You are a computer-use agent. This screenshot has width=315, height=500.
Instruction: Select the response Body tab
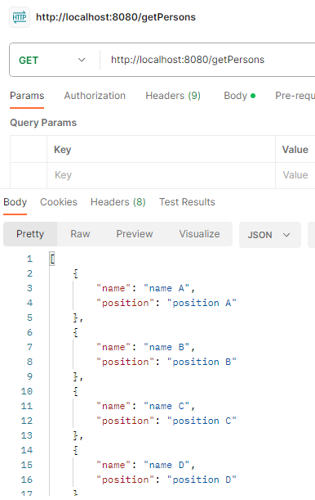tap(15, 202)
